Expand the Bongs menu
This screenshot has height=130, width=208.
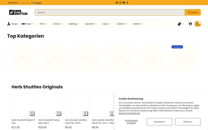[15, 24]
